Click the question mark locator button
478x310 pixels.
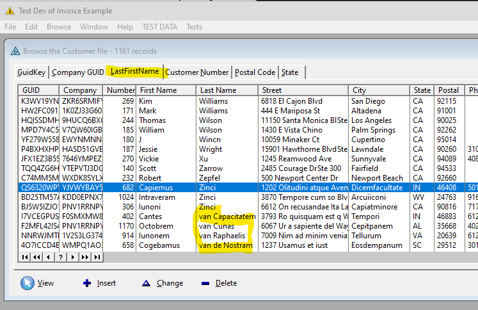pos(61,257)
